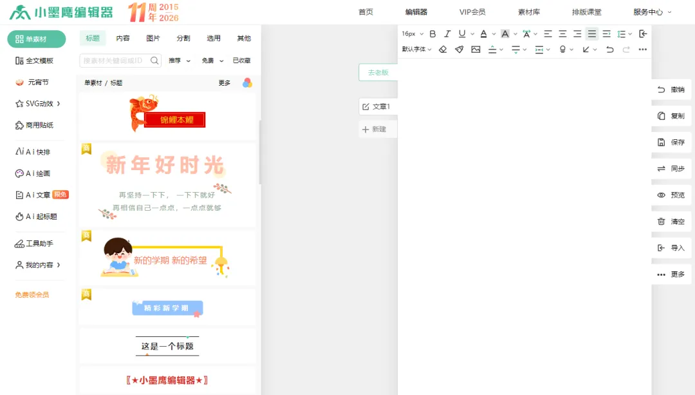Switch to 标题 material tab
Viewport: 695px width, 395px height.
[93, 38]
